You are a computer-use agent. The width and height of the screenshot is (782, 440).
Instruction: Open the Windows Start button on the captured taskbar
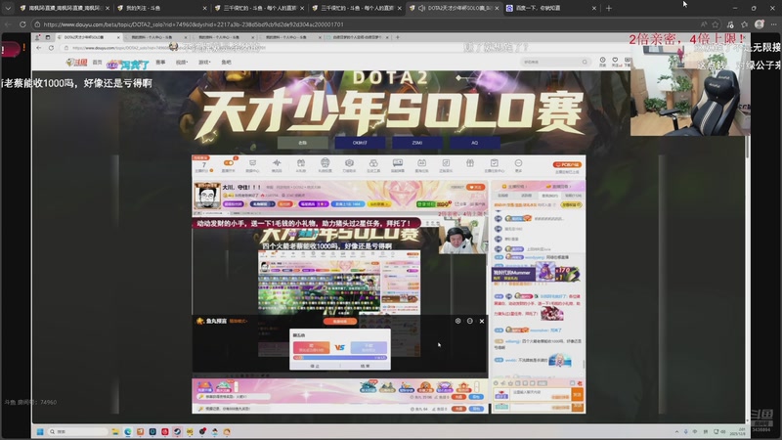(x=40, y=431)
